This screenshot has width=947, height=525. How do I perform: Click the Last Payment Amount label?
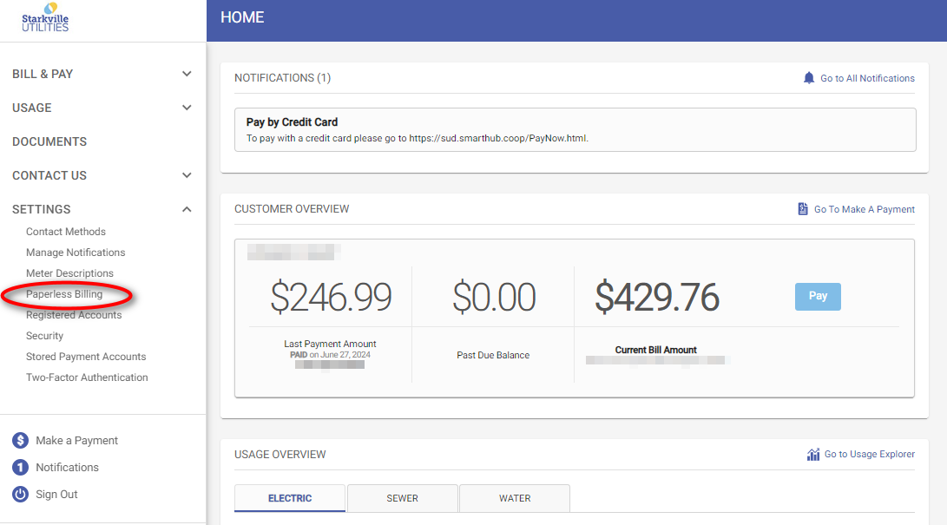point(331,344)
